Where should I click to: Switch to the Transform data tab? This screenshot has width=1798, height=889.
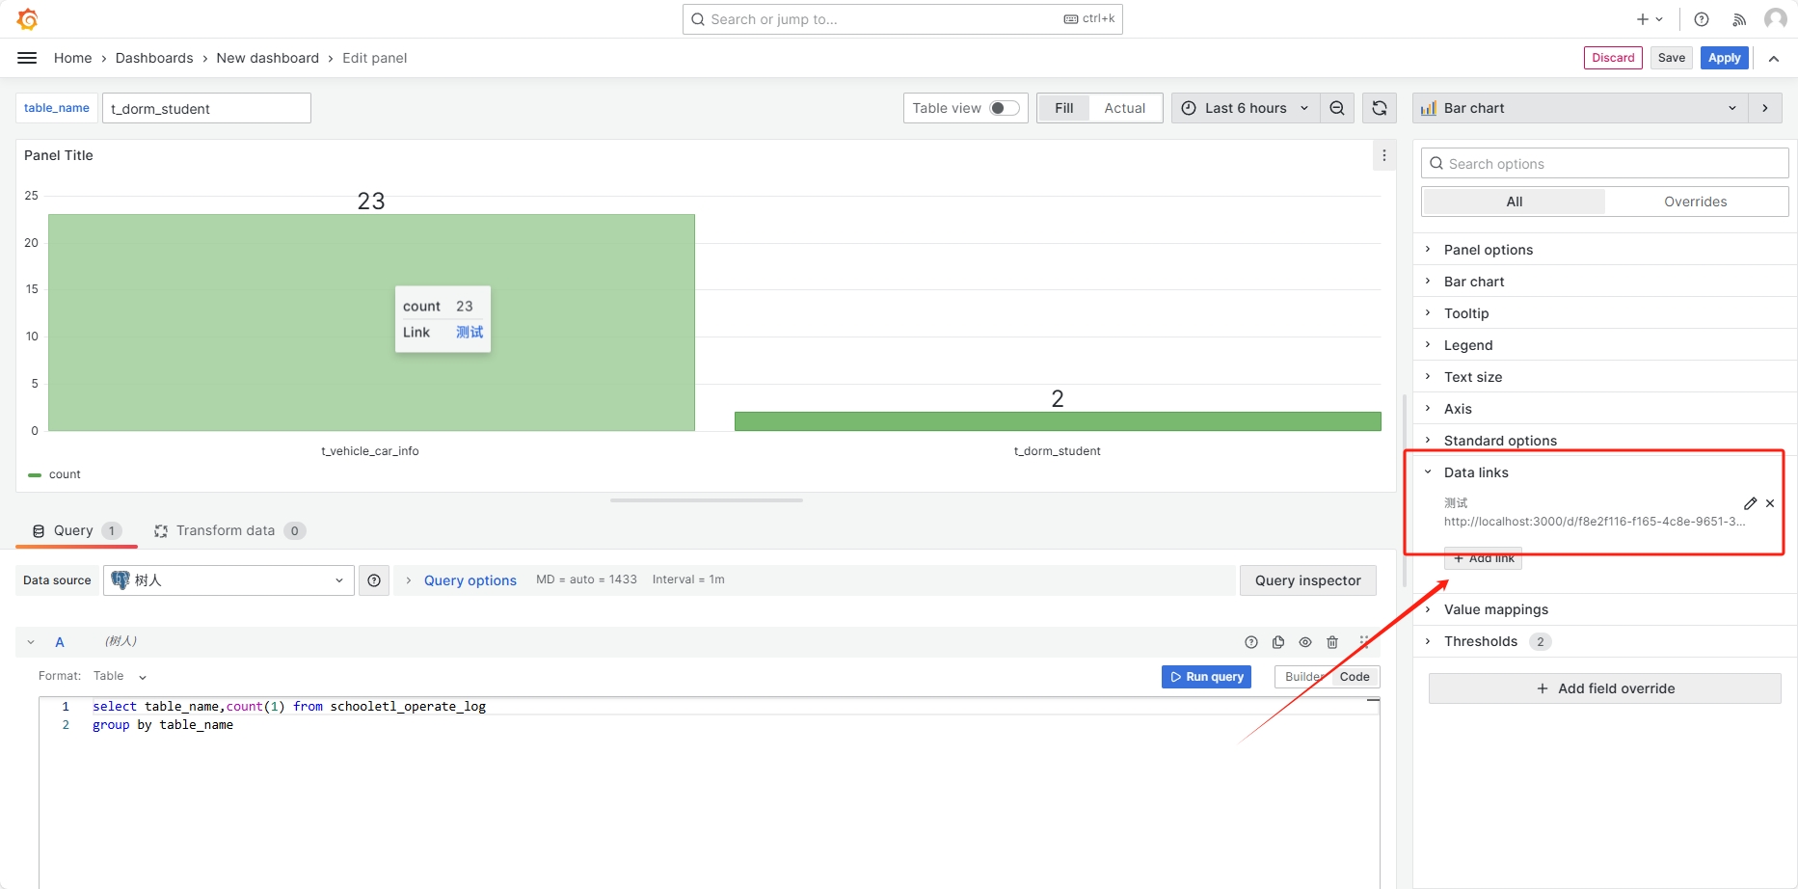(x=225, y=530)
